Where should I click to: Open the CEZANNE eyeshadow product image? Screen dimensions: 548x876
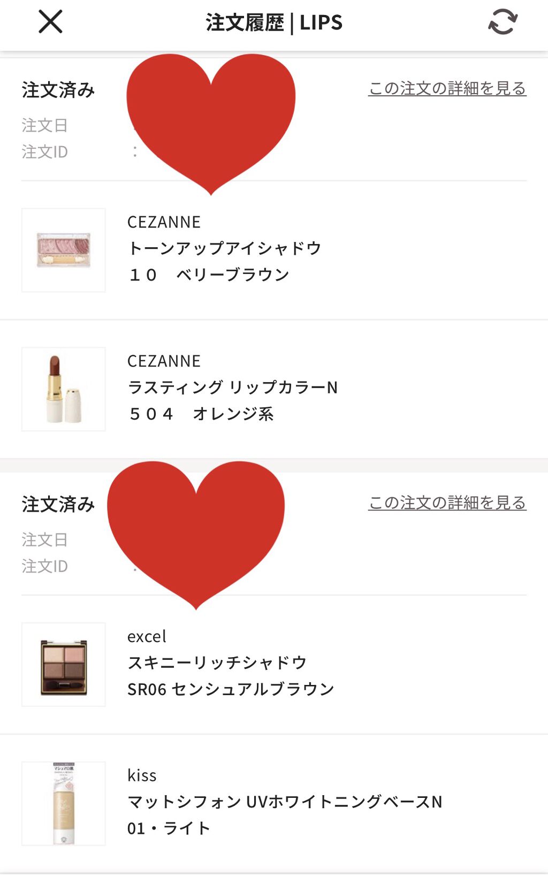click(x=64, y=250)
